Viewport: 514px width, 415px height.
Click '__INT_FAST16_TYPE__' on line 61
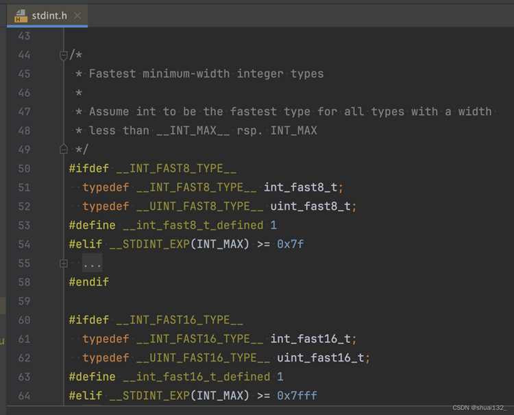click(x=199, y=339)
